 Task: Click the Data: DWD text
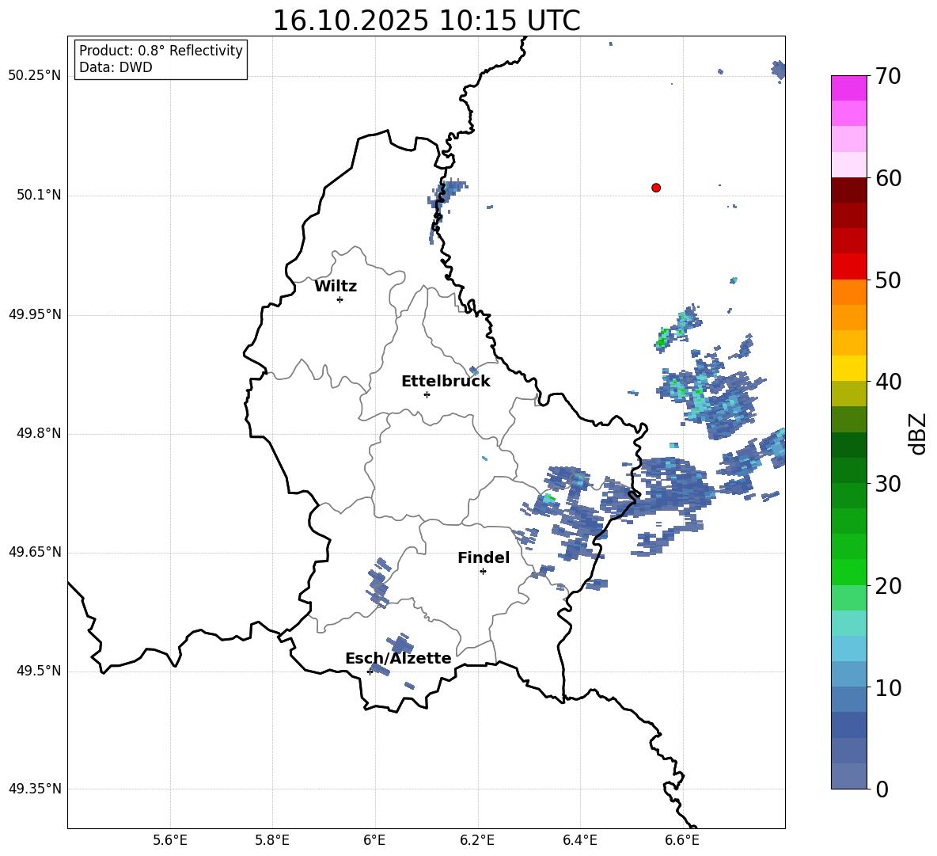coord(116,67)
